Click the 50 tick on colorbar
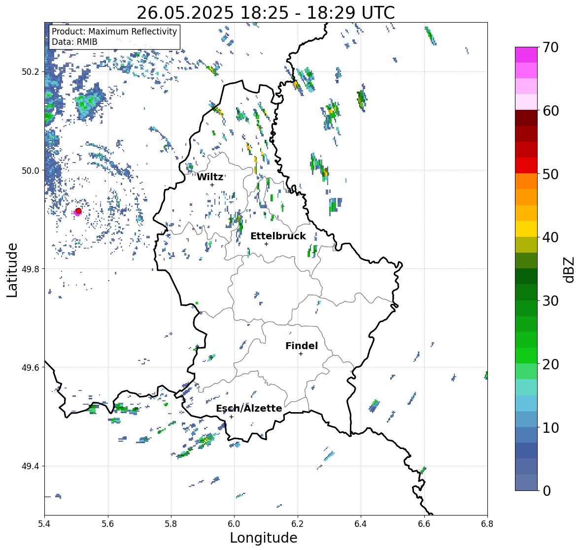The image size is (581, 550). click(550, 174)
